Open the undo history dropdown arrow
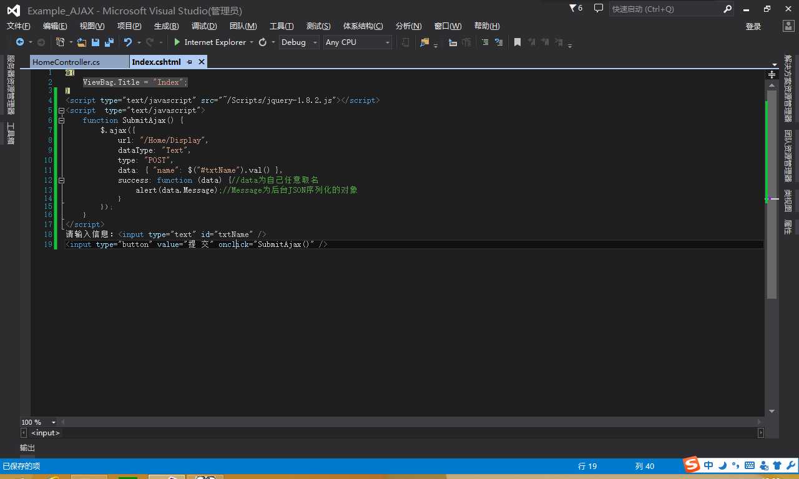Image resolution: width=799 pixels, height=479 pixels. (x=139, y=42)
